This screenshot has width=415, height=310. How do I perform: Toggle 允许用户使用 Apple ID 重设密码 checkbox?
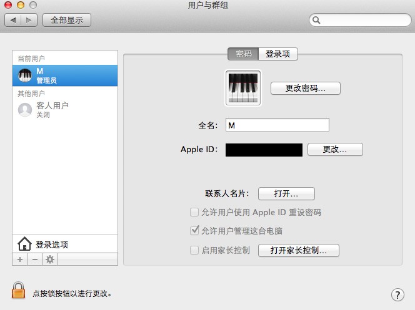point(194,212)
